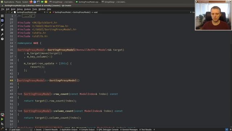
Task: Click line number 44 in the gutter
Action: pyautogui.click(x=11, y=80)
